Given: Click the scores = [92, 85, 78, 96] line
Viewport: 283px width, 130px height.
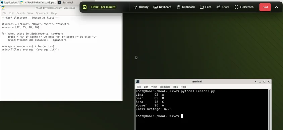Looking at the screenshot, I should 20,27.
